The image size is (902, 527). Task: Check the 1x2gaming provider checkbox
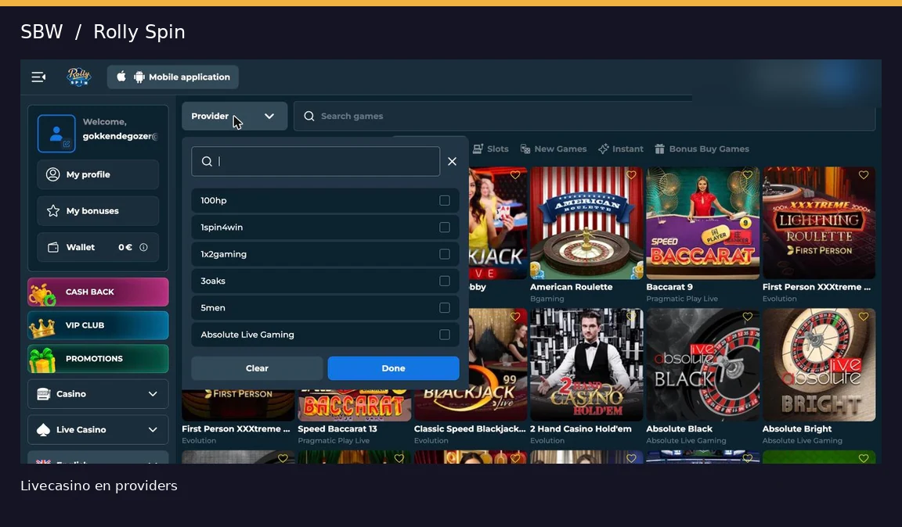click(x=445, y=254)
